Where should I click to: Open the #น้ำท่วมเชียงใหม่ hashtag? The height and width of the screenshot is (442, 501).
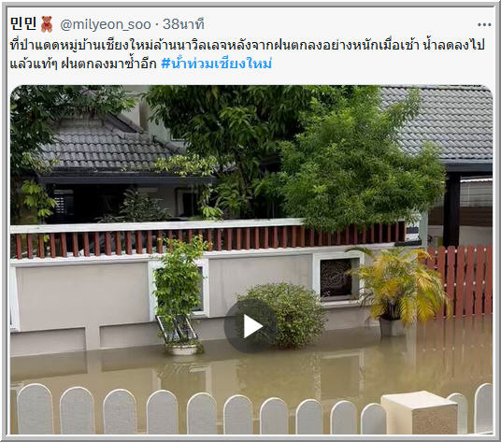(x=217, y=64)
